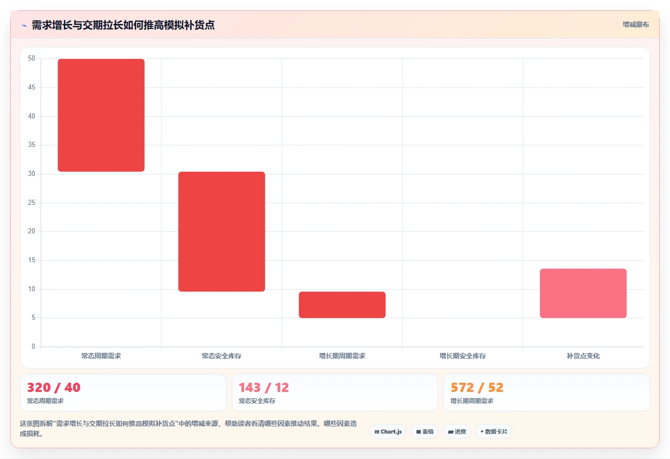The height and width of the screenshot is (459, 670).
Task: Click the title 需求增长与交期拉长如何推高模拟补货点
Action: tap(123, 25)
